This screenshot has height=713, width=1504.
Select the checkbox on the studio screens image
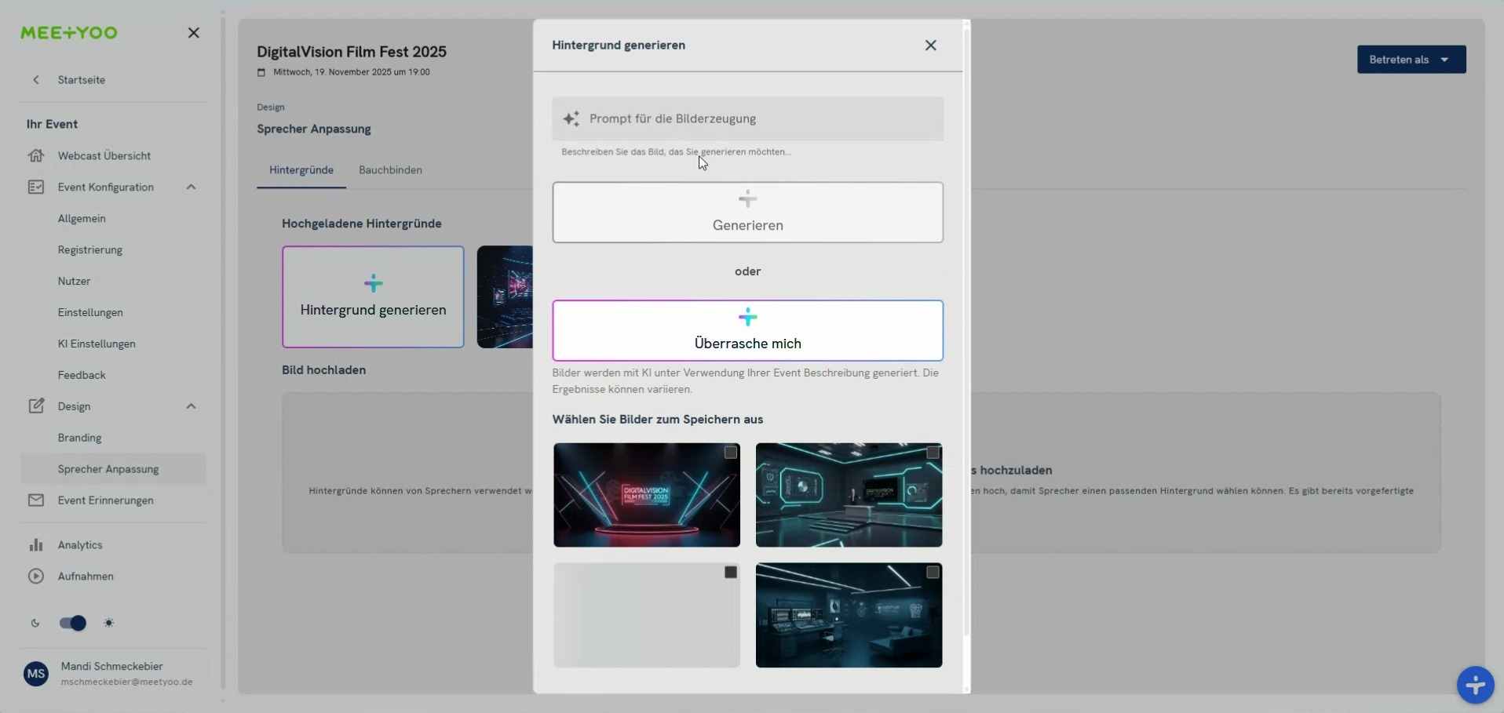point(932,453)
